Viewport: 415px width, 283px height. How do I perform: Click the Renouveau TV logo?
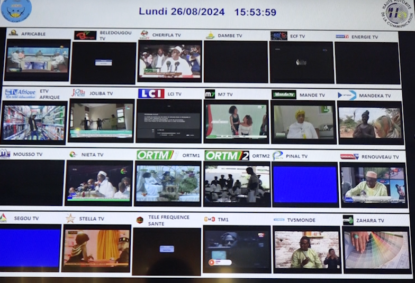[x=349, y=156]
